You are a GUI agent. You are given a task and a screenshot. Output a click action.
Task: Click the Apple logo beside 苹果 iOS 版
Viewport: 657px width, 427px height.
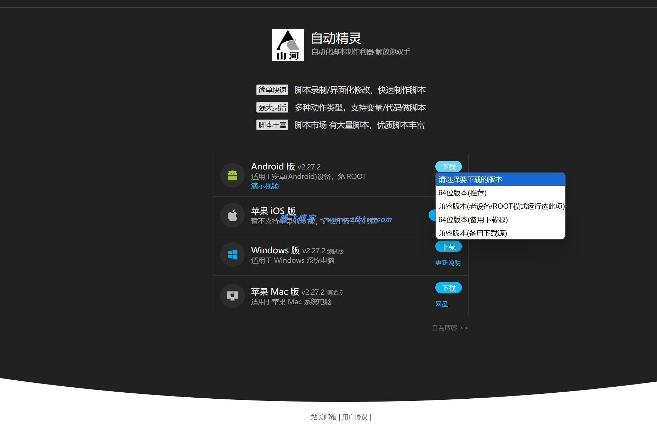click(x=232, y=215)
